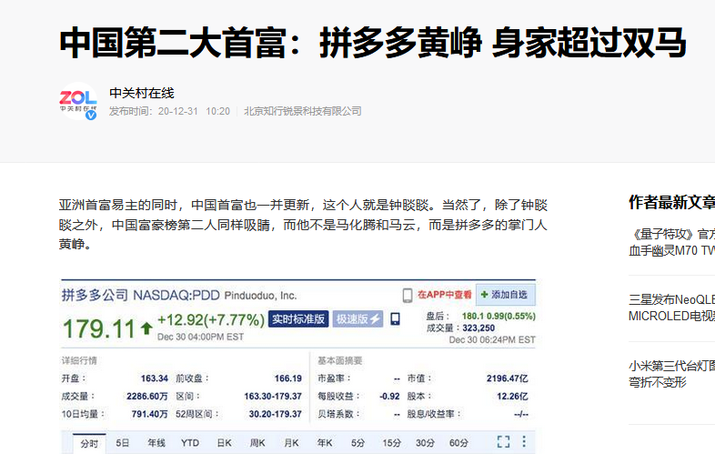Click the 股本 value 12.26亿
This screenshot has height=454, width=715.
tap(512, 397)
